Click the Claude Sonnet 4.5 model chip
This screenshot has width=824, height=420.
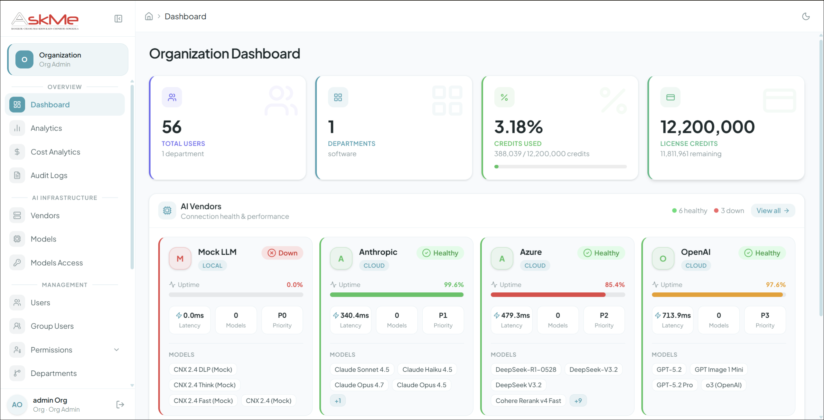pos(362,370)
